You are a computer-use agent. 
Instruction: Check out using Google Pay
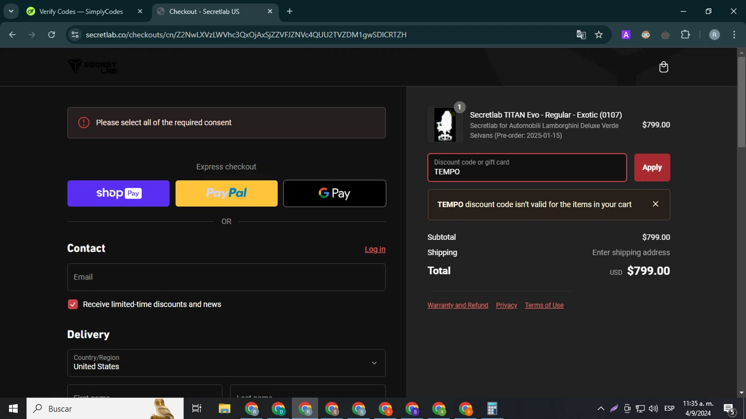point(335,193)
